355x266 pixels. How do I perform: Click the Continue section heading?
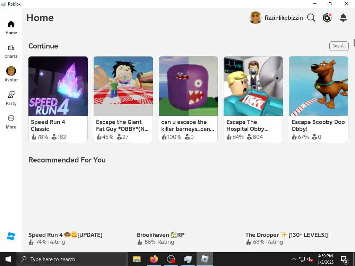pyautogui.click(x=43, y=46)
